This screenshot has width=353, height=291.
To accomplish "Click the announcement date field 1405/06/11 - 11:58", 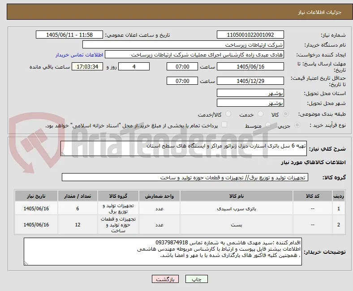I will point(69,35).
